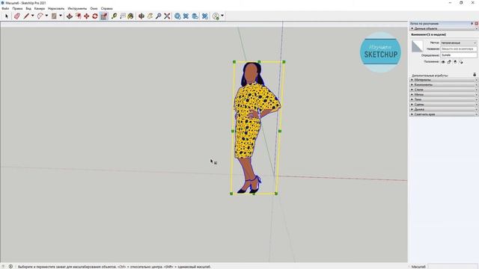
Task: Toggle the additional attributes button
Action: [475, 75]
